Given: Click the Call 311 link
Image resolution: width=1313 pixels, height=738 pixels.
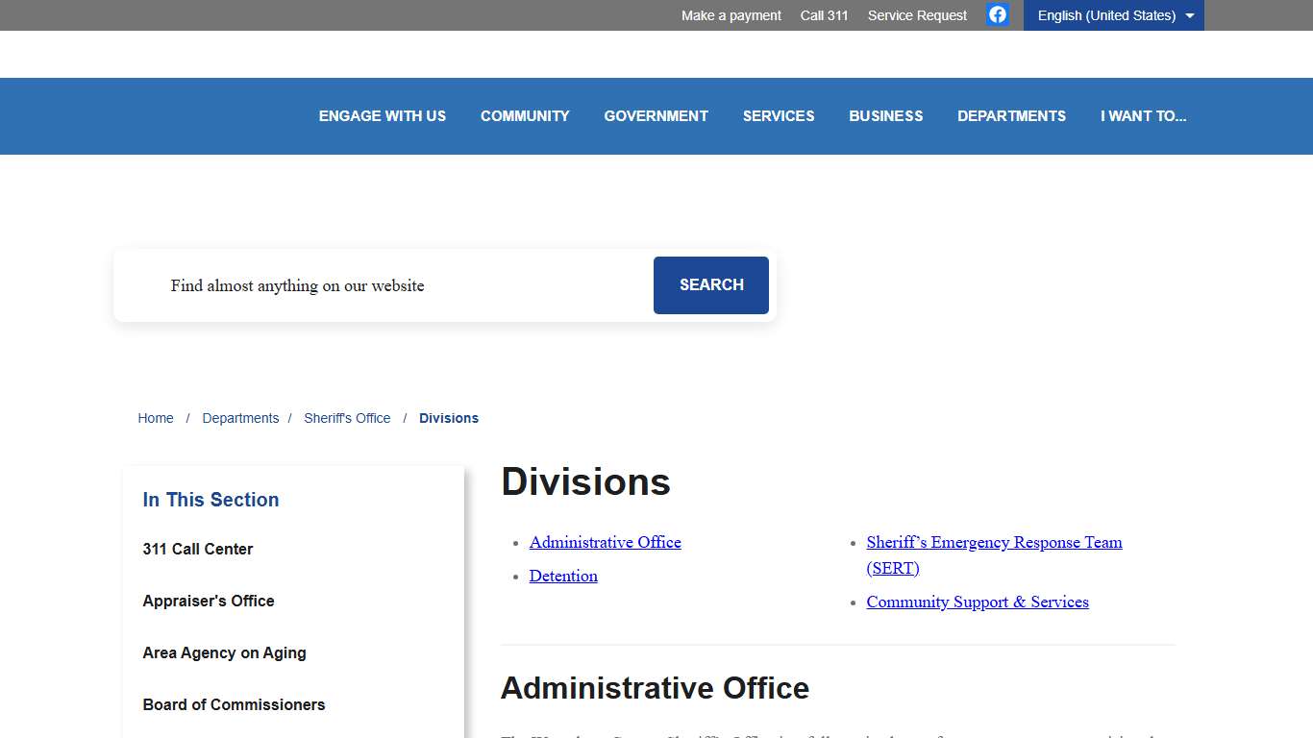Looking at the screenshot, I should (x=824, y=15).
